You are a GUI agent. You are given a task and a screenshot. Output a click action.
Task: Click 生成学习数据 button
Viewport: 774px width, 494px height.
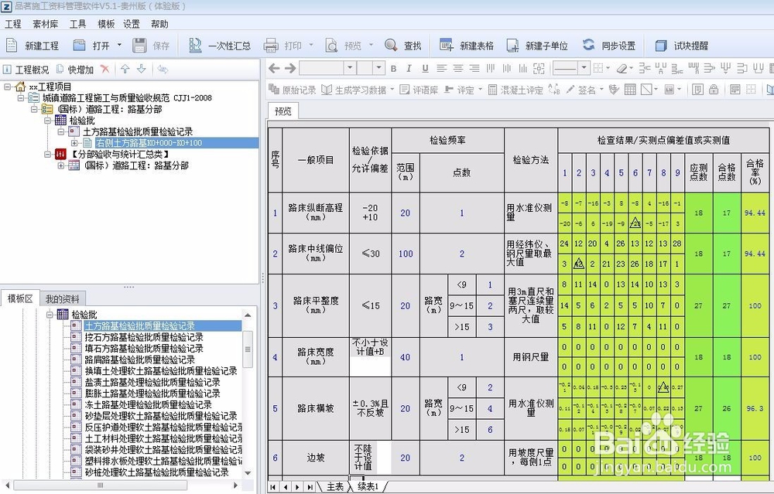(354, 90)
